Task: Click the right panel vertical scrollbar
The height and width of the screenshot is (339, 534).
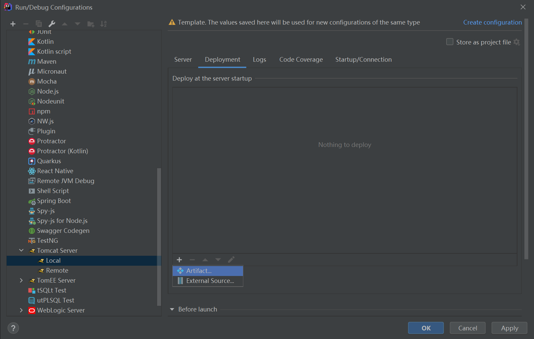Action: pos(526,139)
